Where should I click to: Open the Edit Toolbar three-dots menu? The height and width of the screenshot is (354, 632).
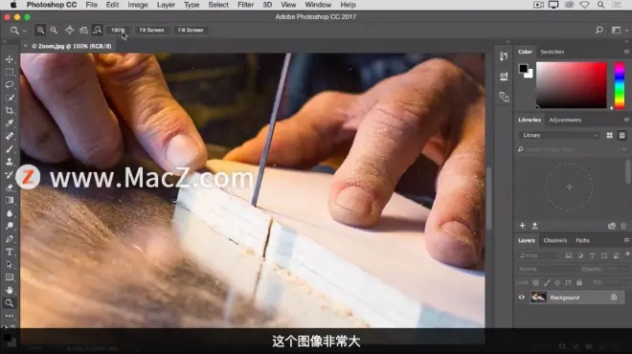10,316
